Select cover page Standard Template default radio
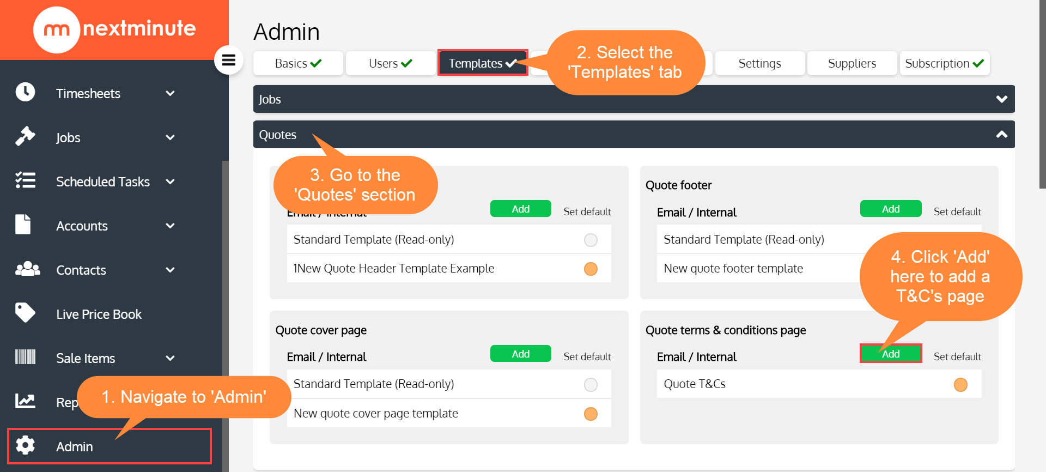This screenshot has width=1046, height=472. (x=591, y=385)
